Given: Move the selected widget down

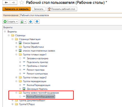Looking at the screenshot, I should coord(37,21).
